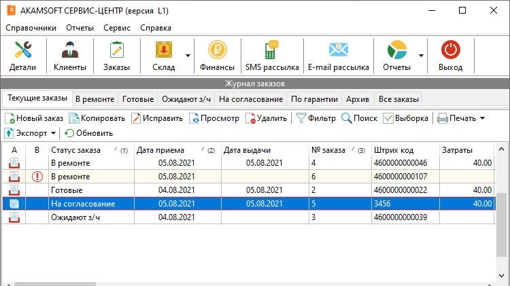Screen dimensions: 510x286
Task: Click the Экспорт button
Action: pyautogui.click(x=26, y=133)
